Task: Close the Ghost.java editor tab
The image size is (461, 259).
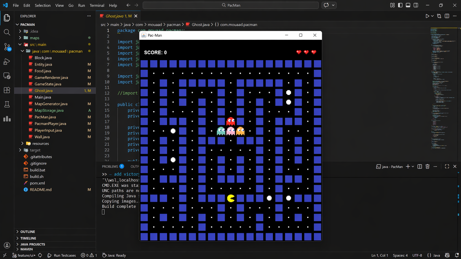Action: [x=136, y=16]
